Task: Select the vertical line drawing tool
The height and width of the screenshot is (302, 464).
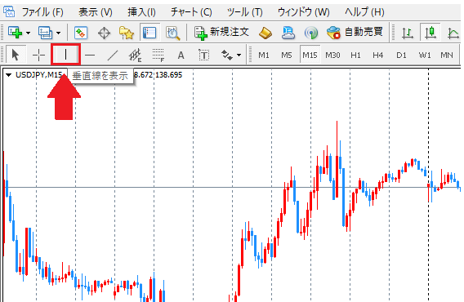Action: point(65,55)
